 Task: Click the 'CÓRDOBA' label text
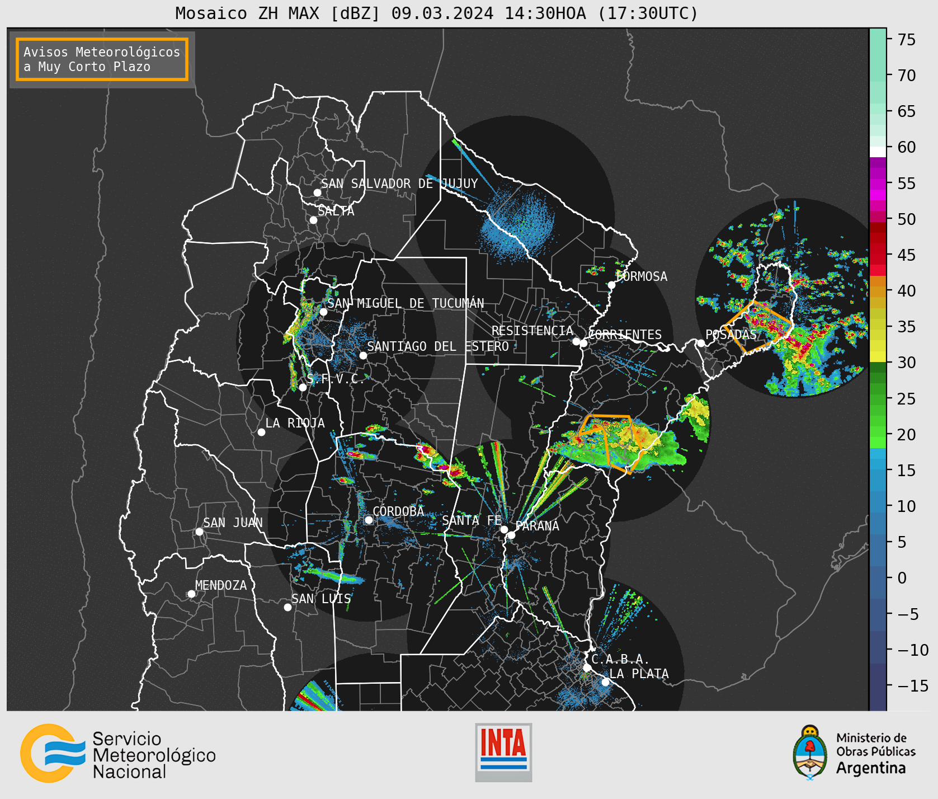click(x=398, y=511)
